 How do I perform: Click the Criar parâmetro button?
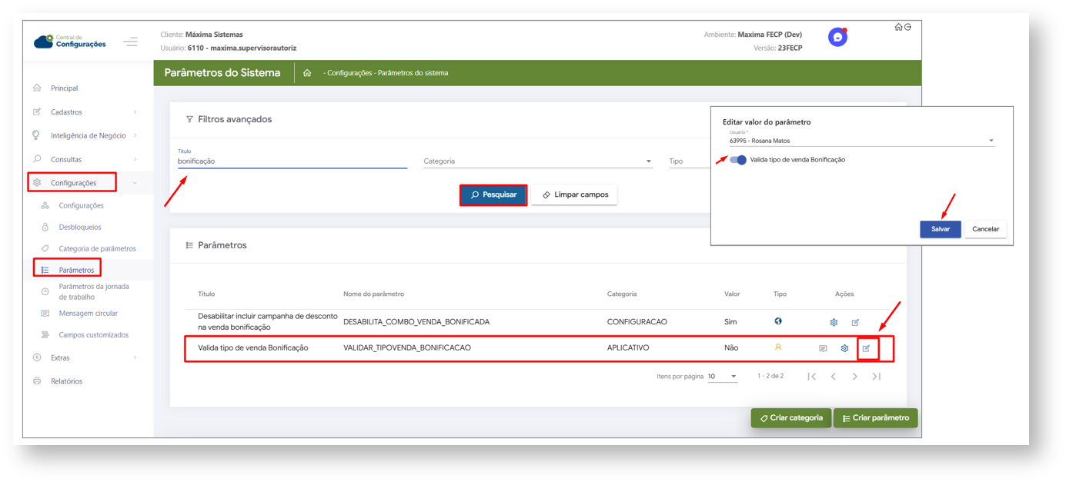tap(875, 418)
